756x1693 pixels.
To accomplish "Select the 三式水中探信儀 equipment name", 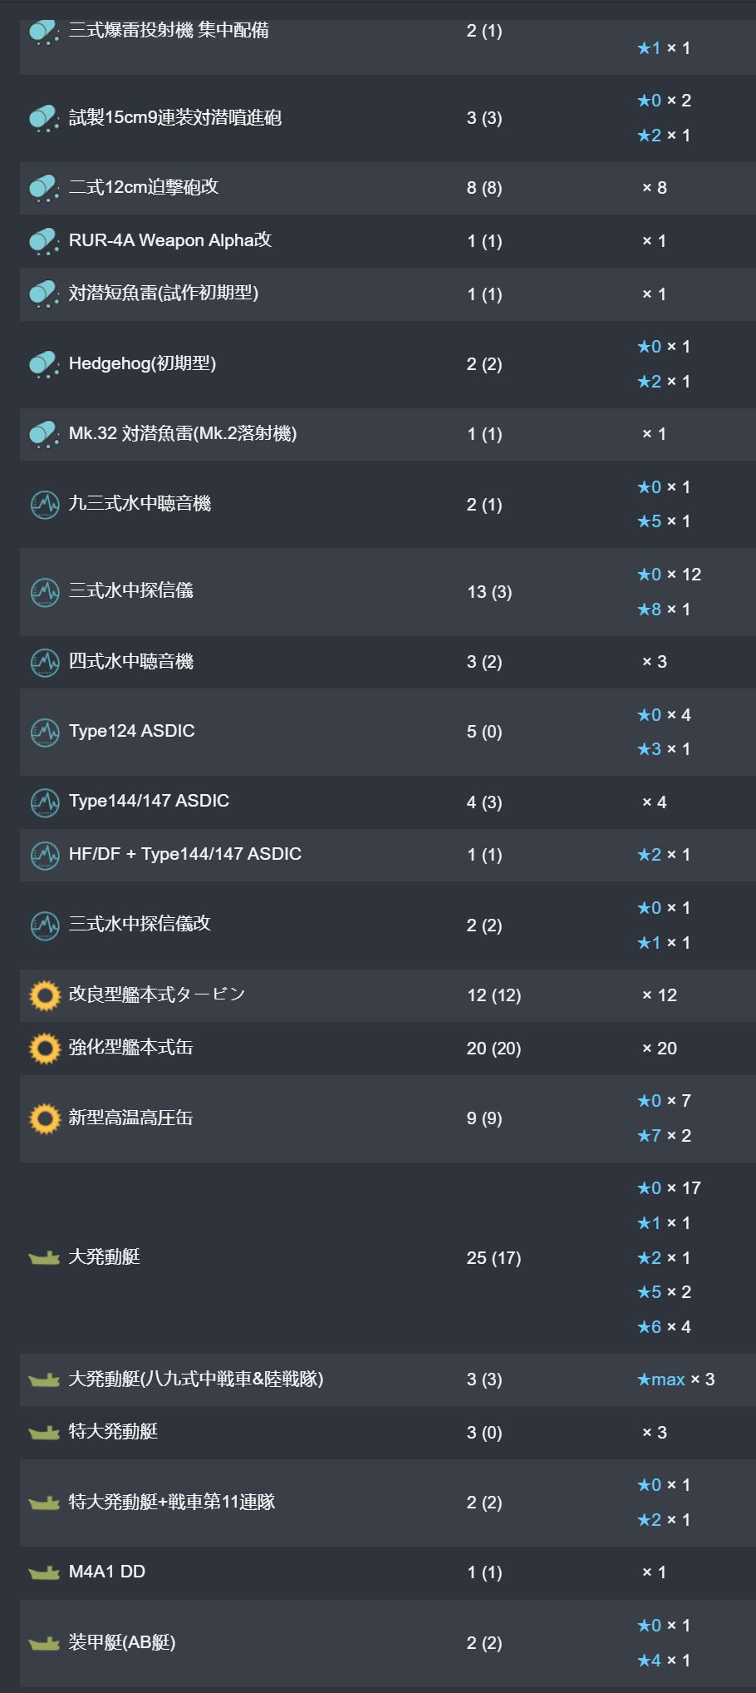I will tap(131, 590).
